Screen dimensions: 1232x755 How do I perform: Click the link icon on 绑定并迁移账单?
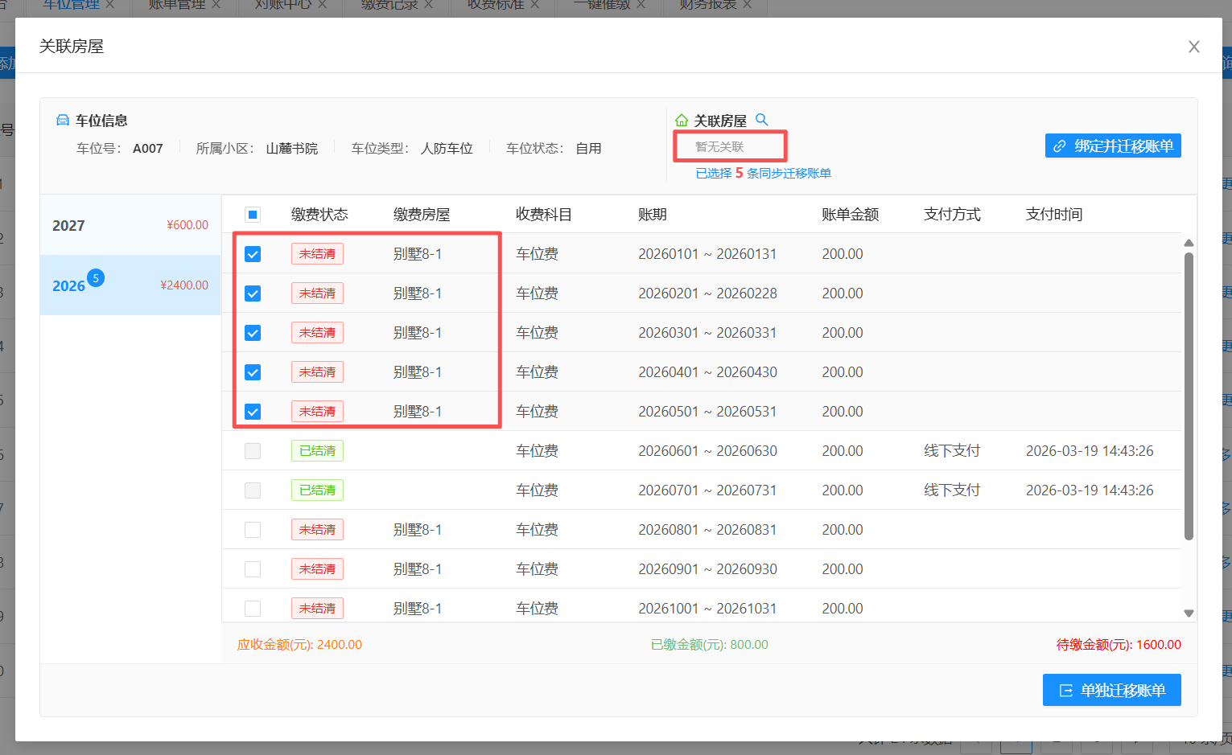pyautogui.click(x=1060, y=146)
